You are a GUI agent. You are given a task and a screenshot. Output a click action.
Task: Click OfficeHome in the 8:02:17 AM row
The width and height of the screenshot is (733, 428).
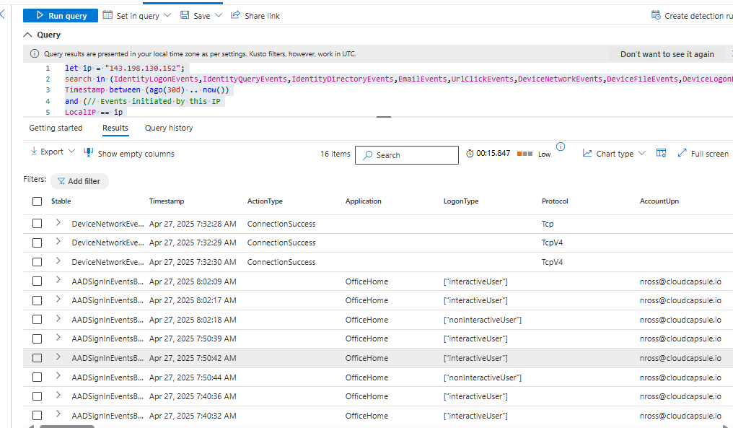pyautogui.click(x=366, y=301)
